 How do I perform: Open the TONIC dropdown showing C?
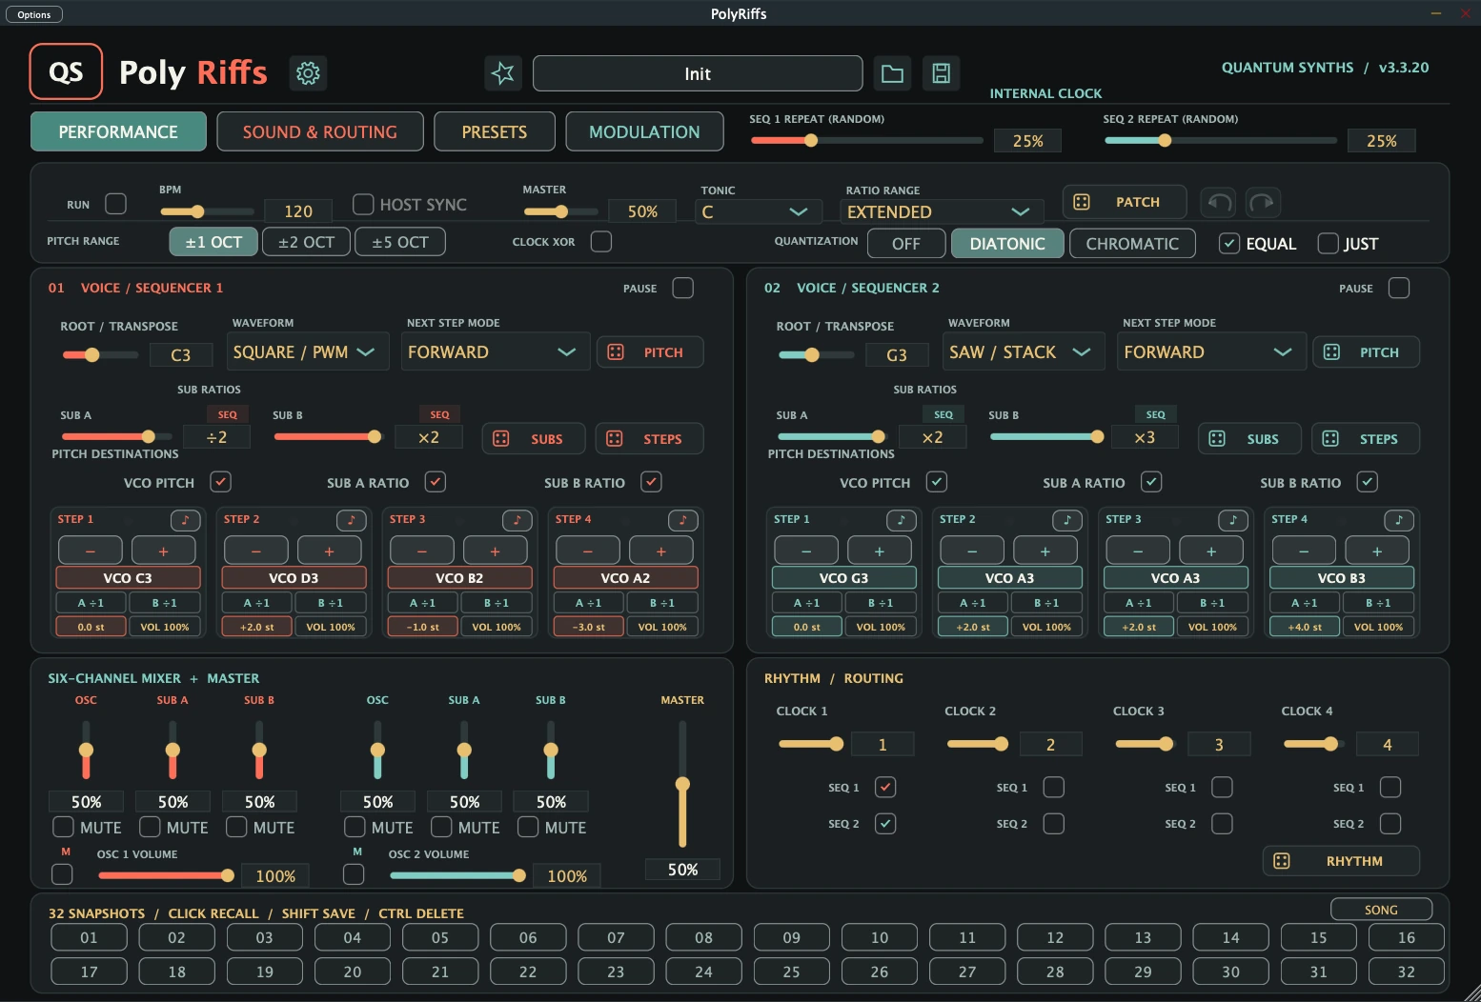pos(757,211)
